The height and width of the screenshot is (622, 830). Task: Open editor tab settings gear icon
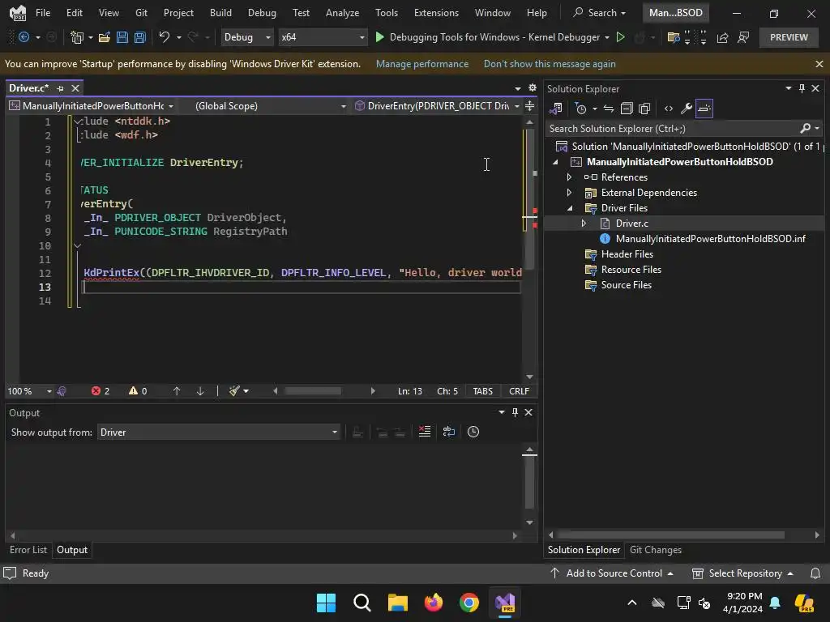point(532,87)
